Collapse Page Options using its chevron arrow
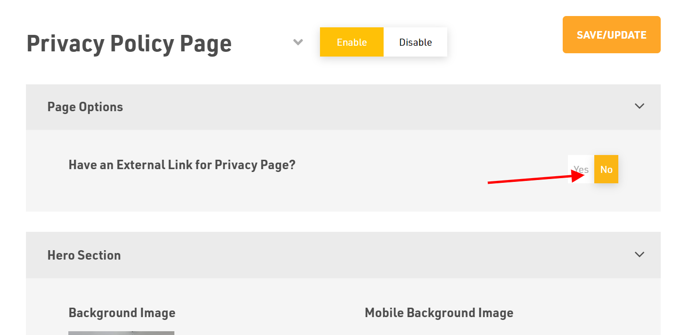689x335 pixels. [x=639, y=106]
